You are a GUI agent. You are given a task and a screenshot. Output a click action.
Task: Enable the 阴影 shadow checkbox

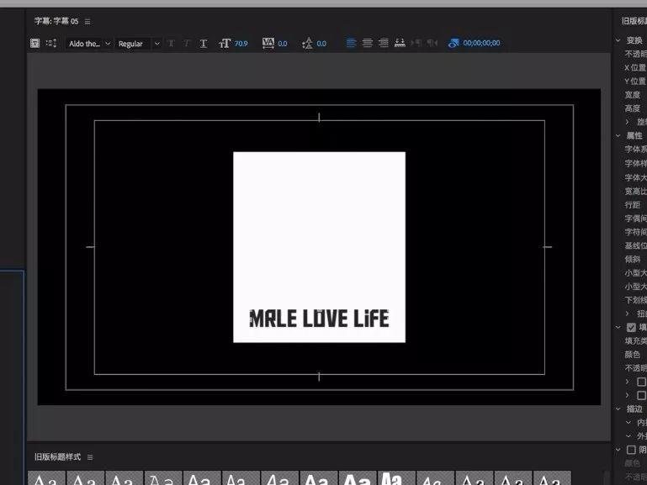(631, 450)
